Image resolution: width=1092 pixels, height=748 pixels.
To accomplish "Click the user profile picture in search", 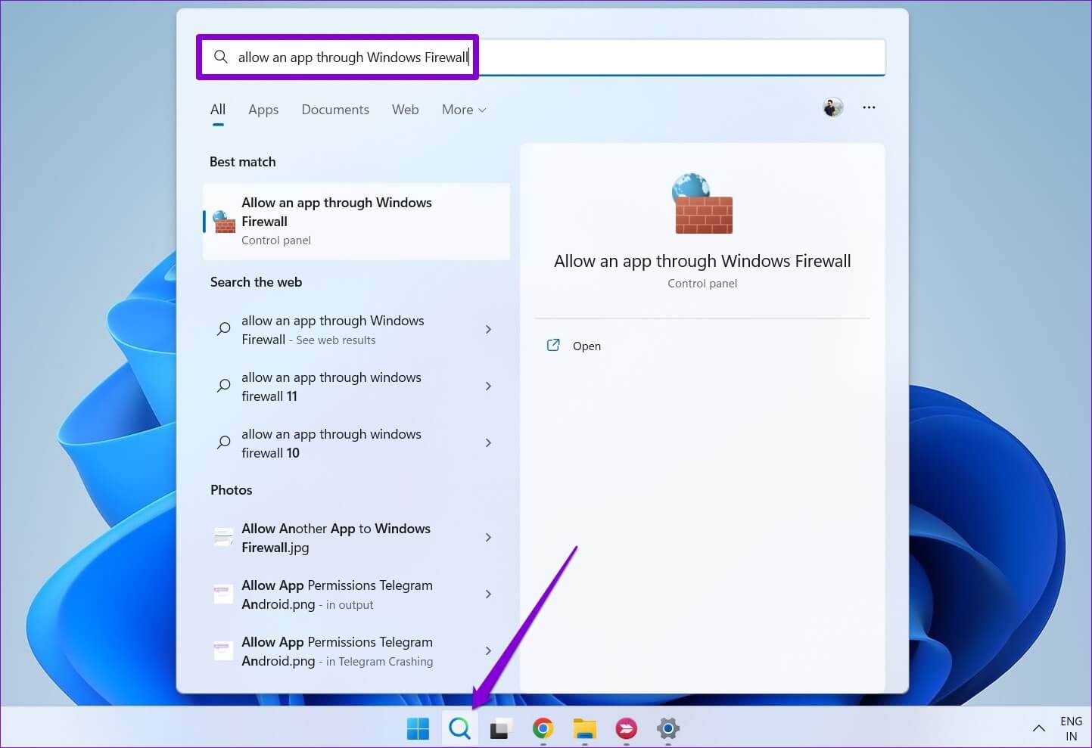I will point(832,108).
